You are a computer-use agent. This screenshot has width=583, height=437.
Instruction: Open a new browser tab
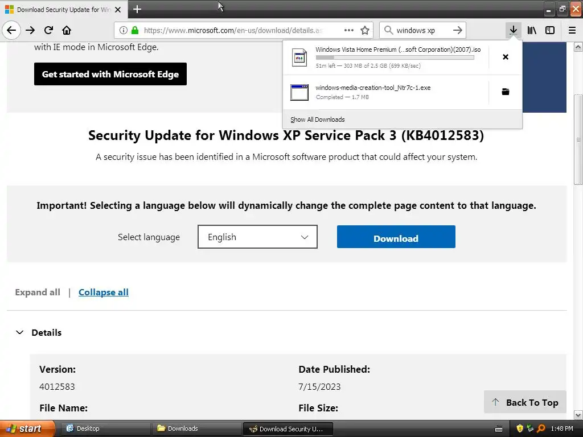point(137,9)
